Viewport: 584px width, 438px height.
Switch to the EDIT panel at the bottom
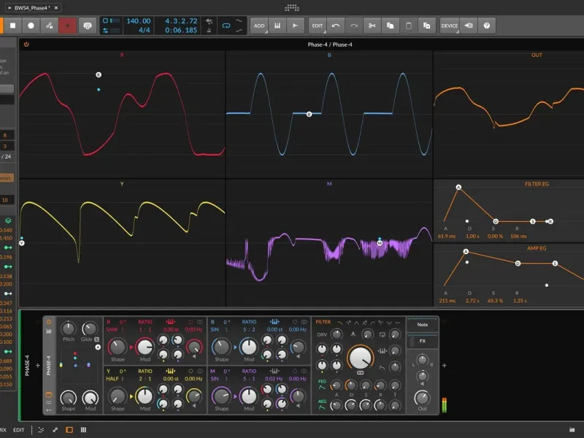(x=19, y=430)
